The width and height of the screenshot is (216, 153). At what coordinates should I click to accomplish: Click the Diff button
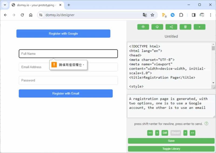click(165, 133)
